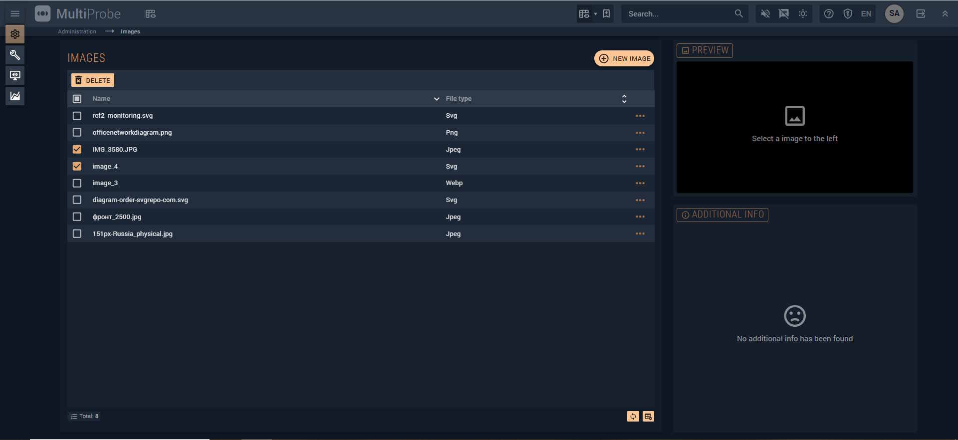Open the hamburger main menu
Image resolution: width=958 pixels, height=440 pixels.
(x=15, y=14)
